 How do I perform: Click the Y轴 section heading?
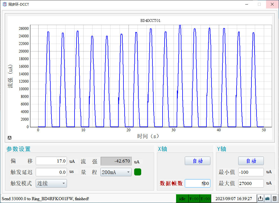pos(222,149)
